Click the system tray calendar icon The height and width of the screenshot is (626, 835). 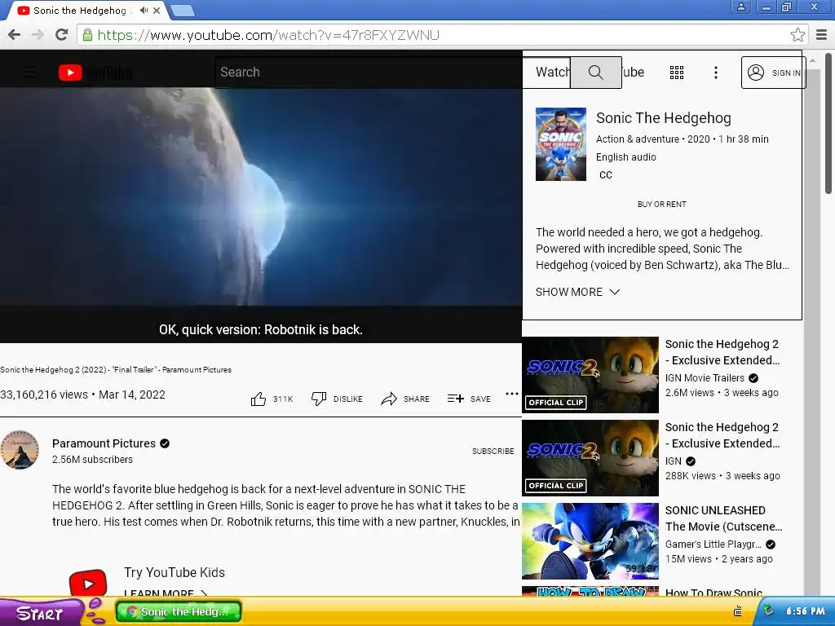click(737, 611)
